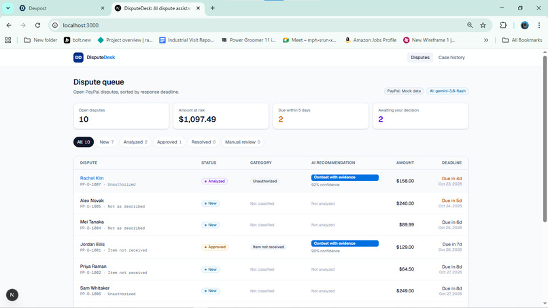Filter disputes by Resolved 0
The height and width of the screenshot is (308, 548).
203,142
